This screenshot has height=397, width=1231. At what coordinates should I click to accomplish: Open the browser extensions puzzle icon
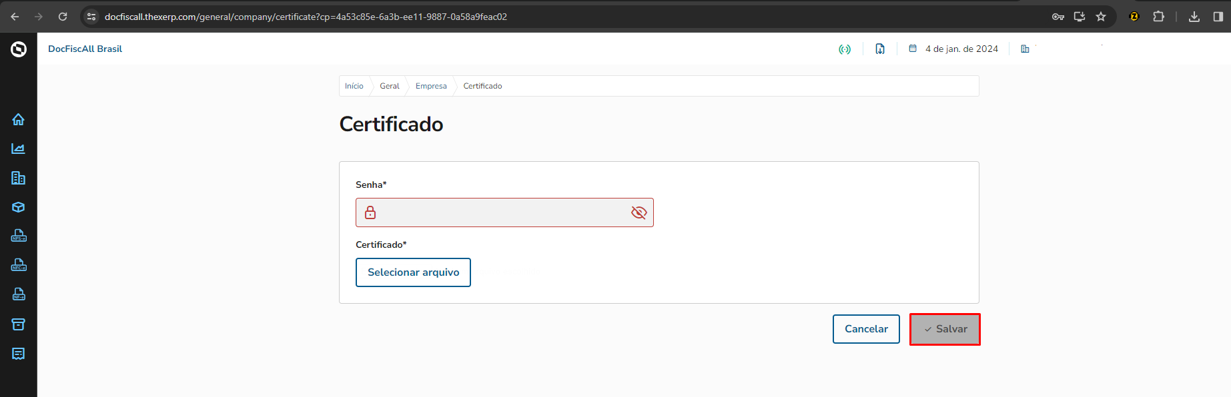pos(1158,17)
